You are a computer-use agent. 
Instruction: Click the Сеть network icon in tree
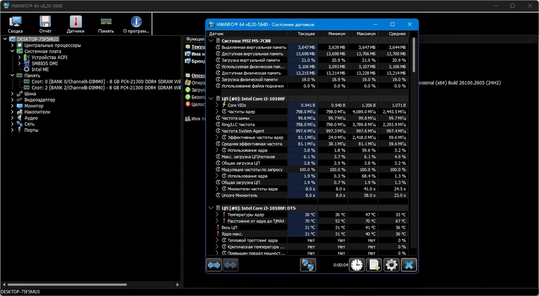click(20, 124)
